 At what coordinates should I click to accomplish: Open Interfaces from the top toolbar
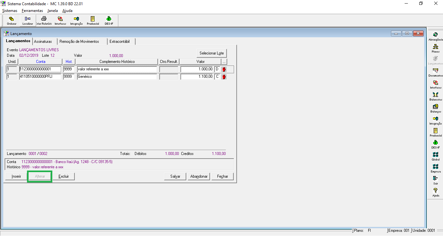tap(60, 21)
